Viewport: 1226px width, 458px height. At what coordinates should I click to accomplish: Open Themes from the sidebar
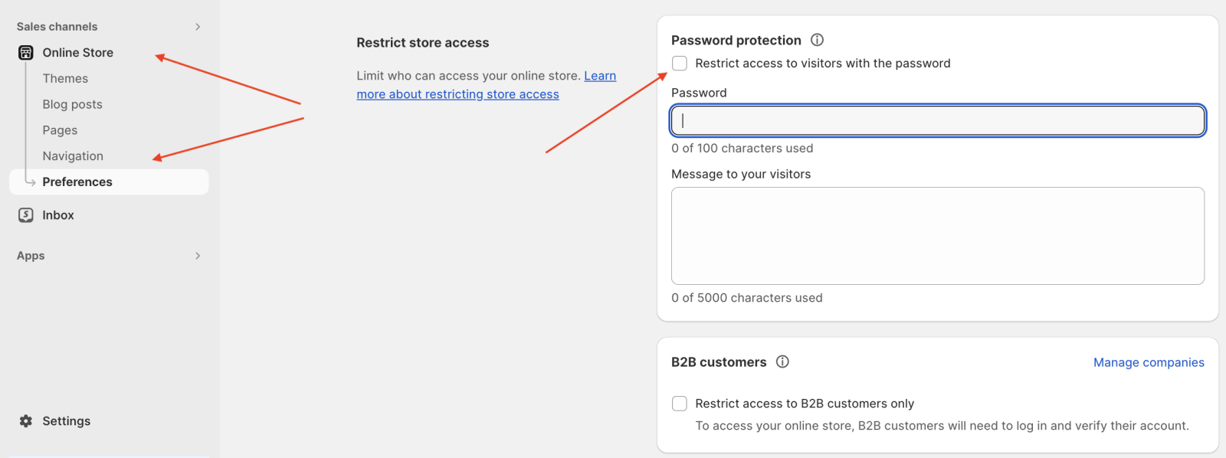point(65,78)
